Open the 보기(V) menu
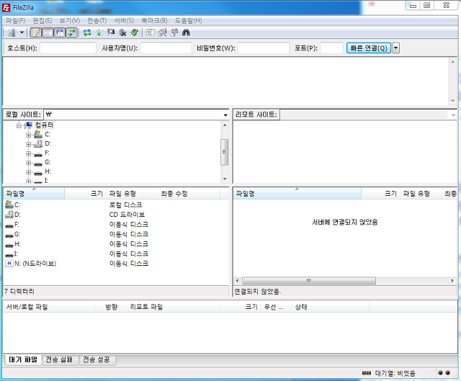Screen dimensions: 461x381 (x=69, y=21)
